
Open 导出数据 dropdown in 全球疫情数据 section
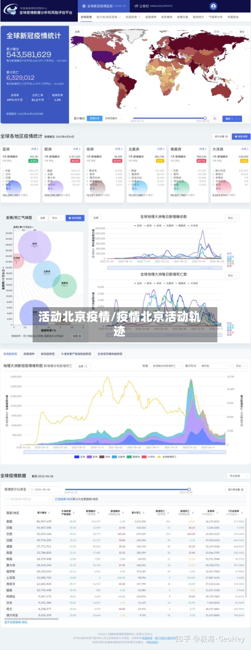[x=238, y=475]
